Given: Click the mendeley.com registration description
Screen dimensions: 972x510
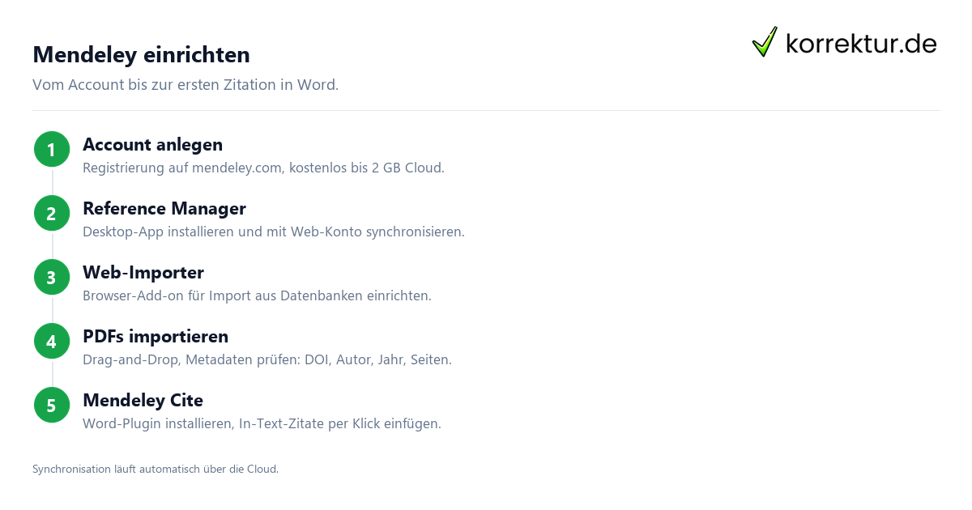Looking at the screenshot, I should point(264,168).
